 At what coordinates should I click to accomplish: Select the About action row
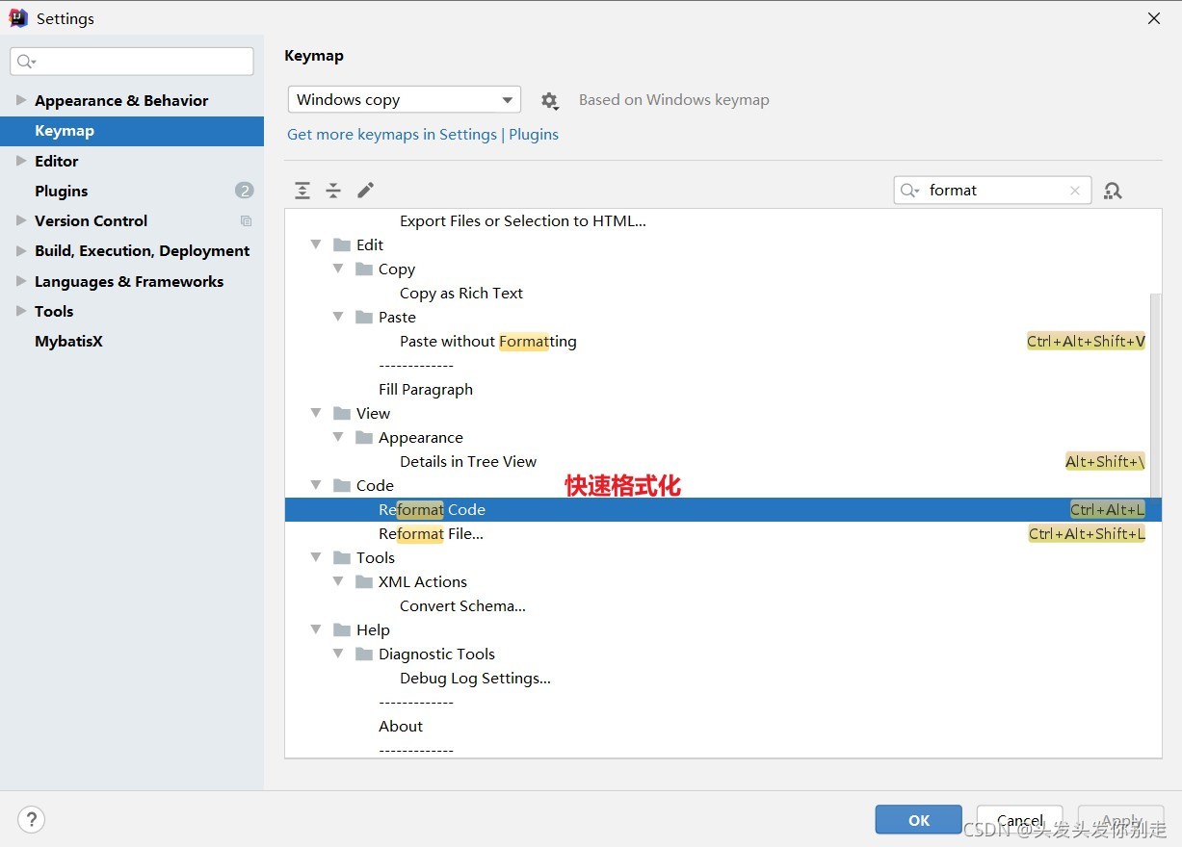click(x=723, y=726)
